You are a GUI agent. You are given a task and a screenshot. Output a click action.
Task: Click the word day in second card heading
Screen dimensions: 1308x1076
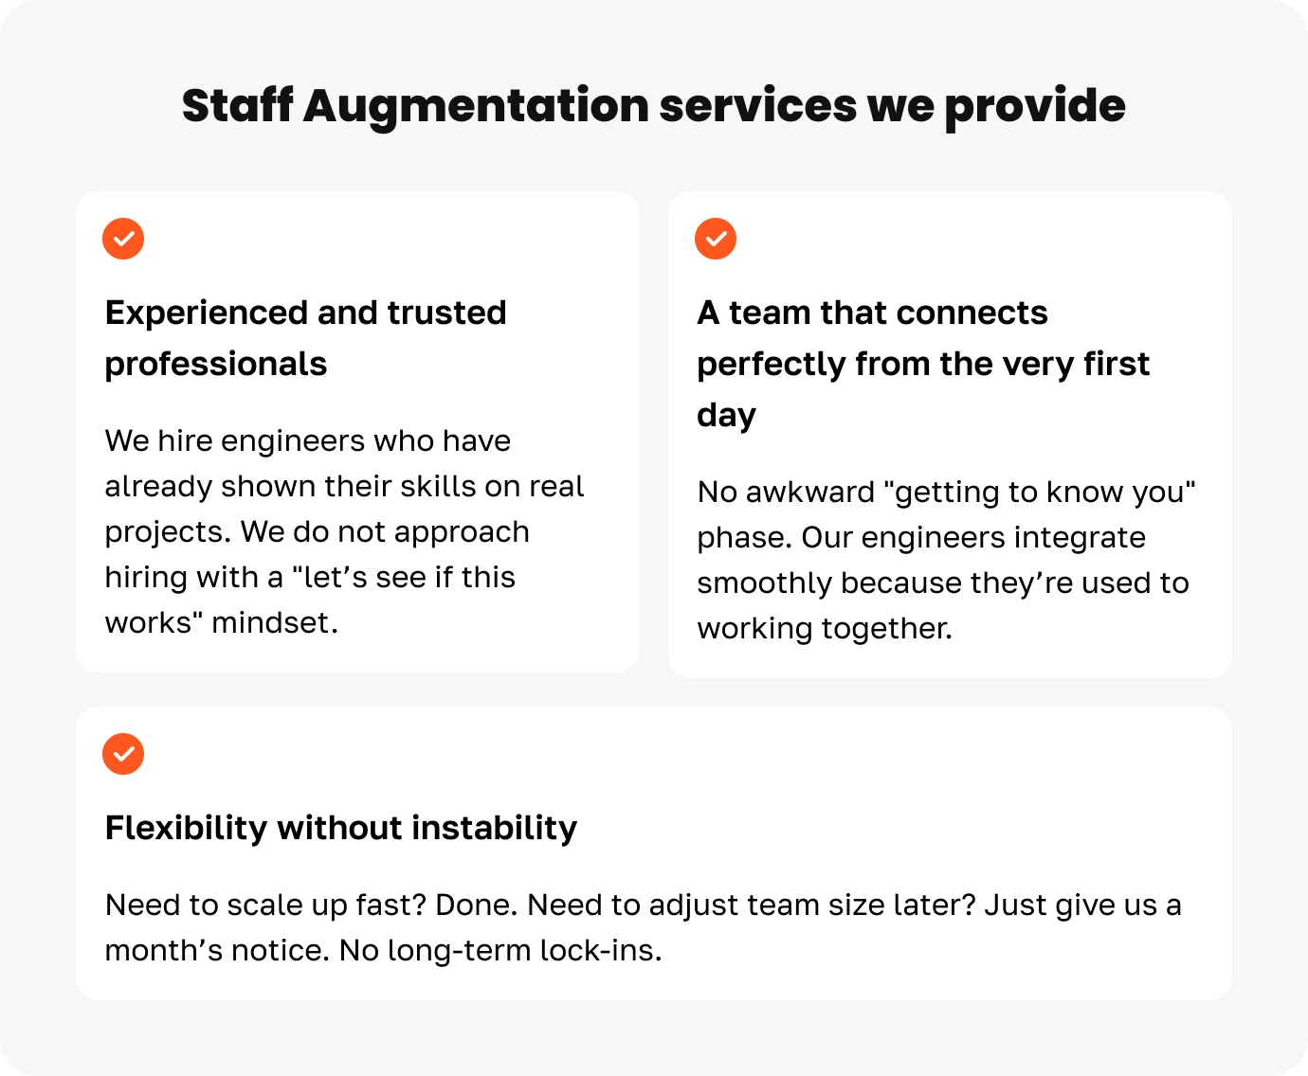[726, 416]
